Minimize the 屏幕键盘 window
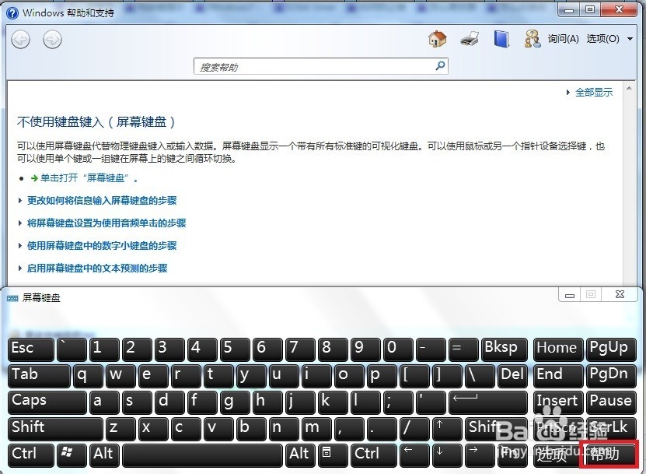Viewport: 646px width, 474px height. tap(569, 294)
